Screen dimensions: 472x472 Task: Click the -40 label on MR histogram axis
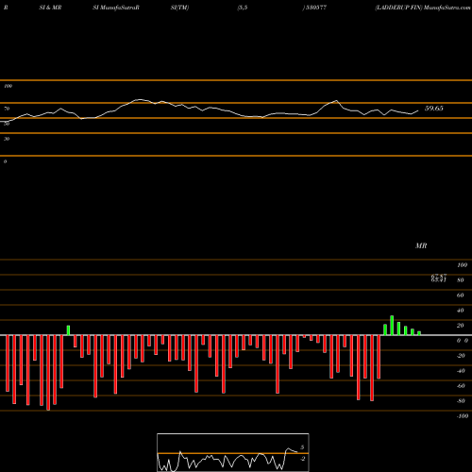point(461,371)
